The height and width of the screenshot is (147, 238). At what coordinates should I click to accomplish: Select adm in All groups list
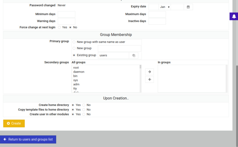click(x=76, y=84)
